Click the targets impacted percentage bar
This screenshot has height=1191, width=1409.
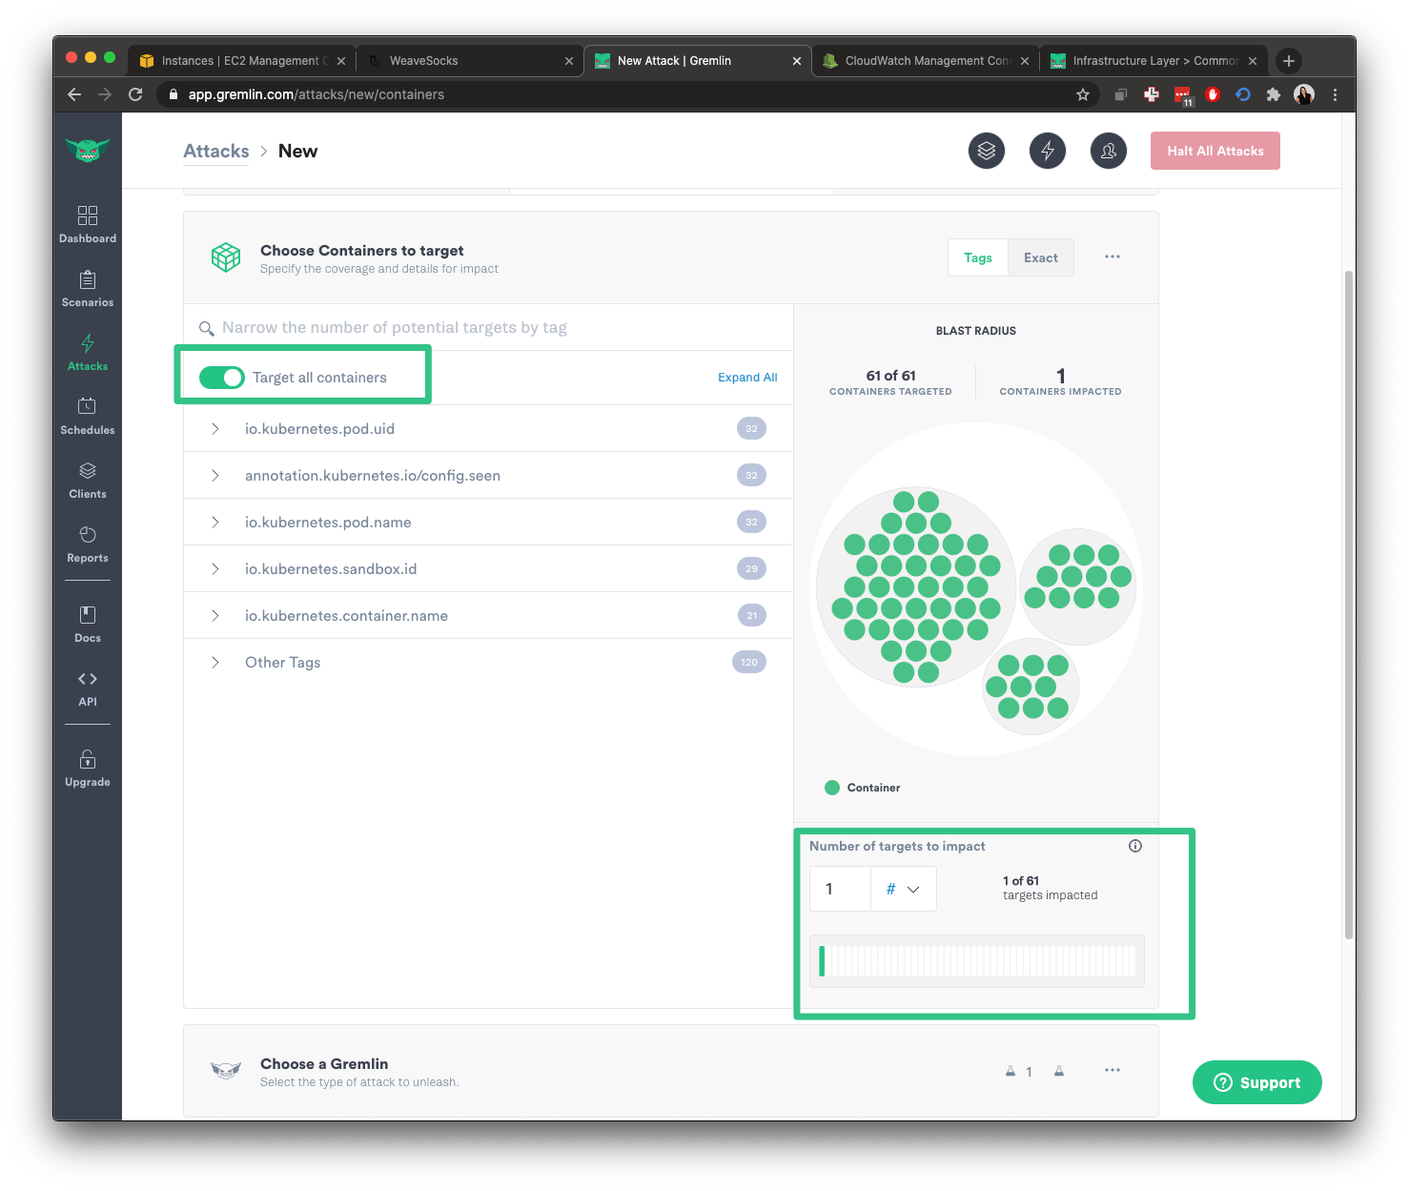pos(977,961)
